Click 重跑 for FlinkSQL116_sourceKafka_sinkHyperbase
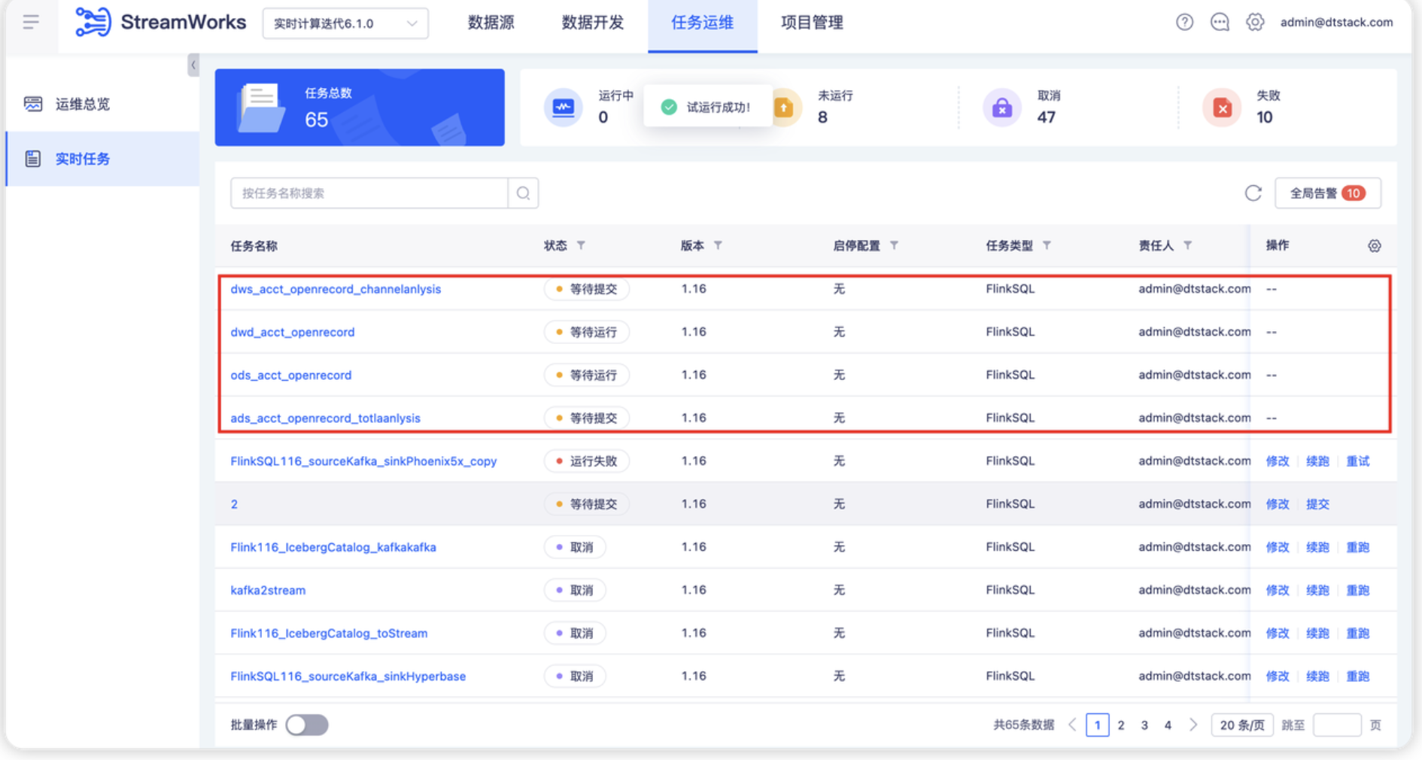Screen dimensions: 1422x760 point(1357,676)
